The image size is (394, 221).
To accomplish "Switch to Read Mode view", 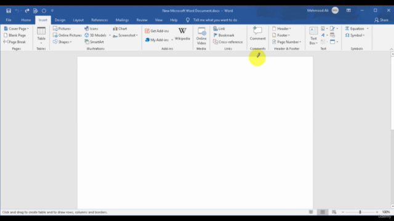I will (311, 212).
